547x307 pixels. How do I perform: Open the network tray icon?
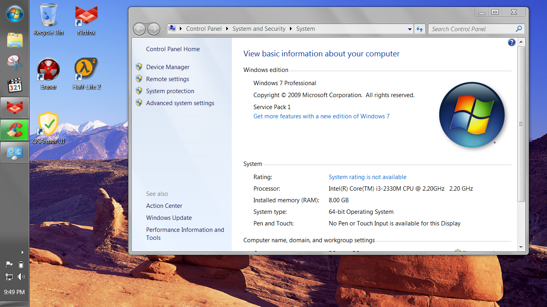(9, 276)
